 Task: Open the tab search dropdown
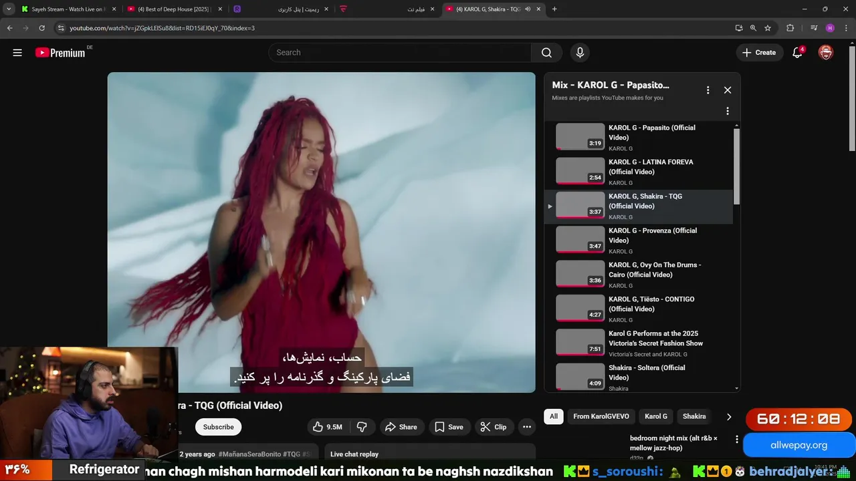(9, 9)
